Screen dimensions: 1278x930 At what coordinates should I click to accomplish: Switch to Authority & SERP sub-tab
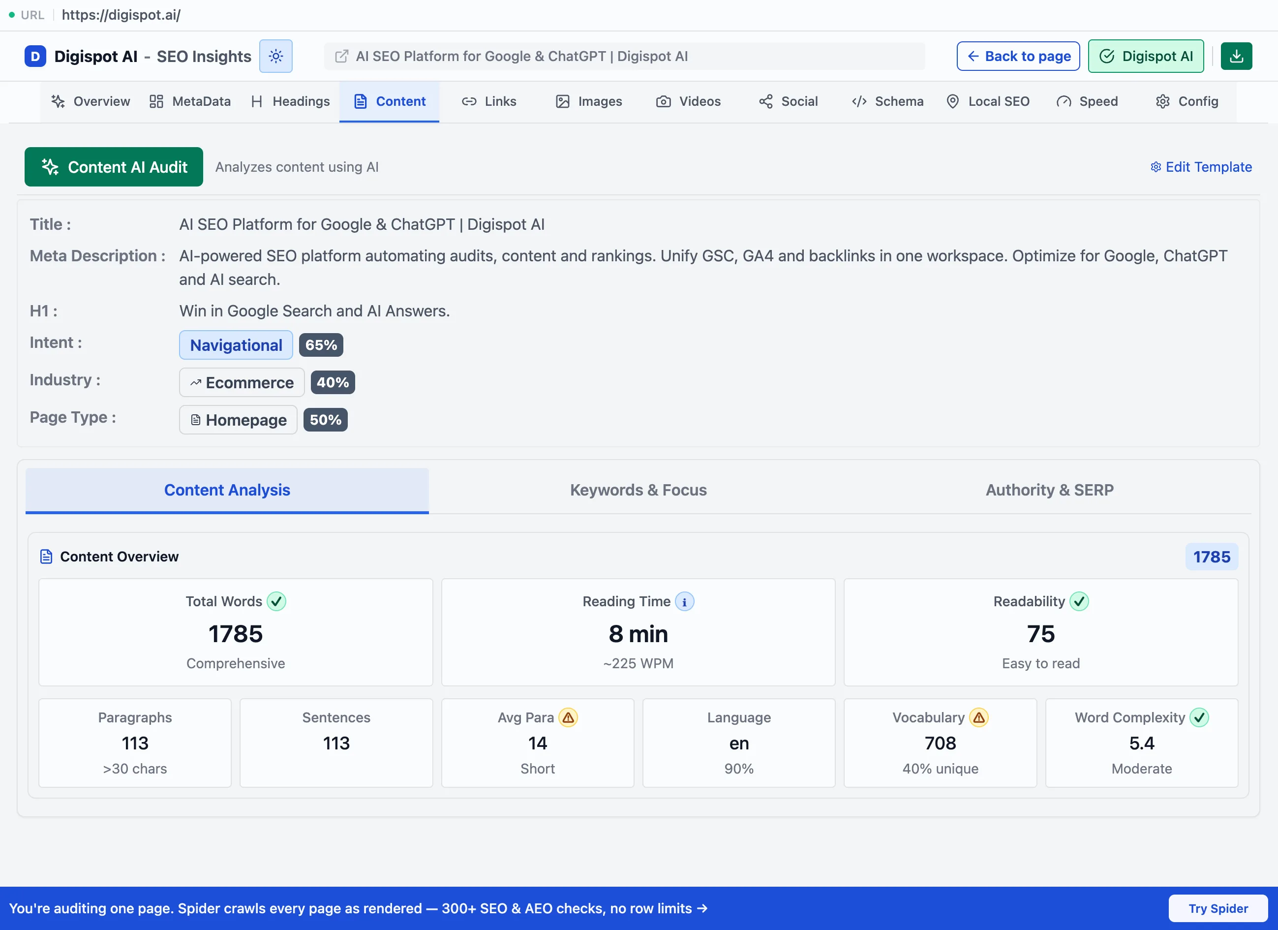coord(1049,491)
